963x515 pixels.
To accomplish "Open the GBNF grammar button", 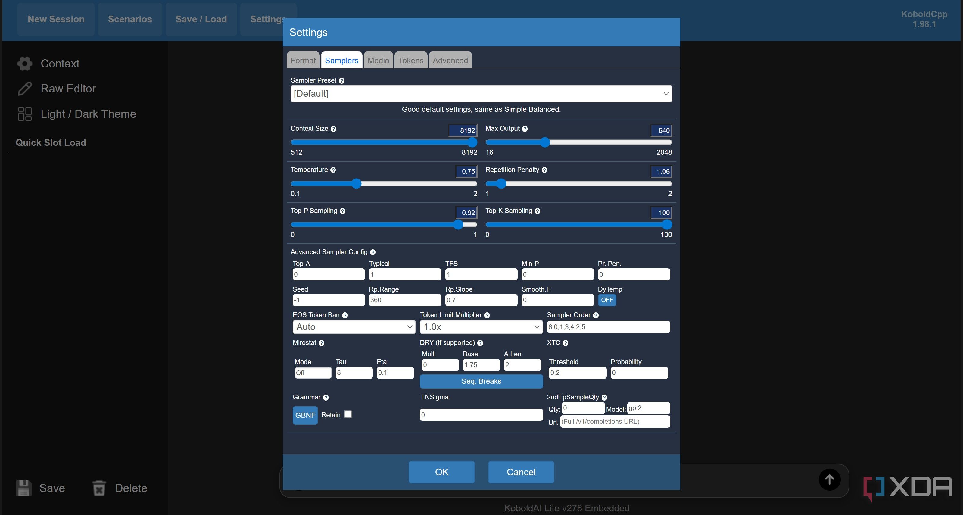I will coord(305,415).
